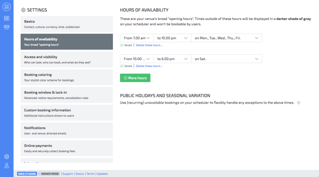Click the gear icon beside SETTINGS heading
The image size is (319, 177).
click(x=23, y=10)
